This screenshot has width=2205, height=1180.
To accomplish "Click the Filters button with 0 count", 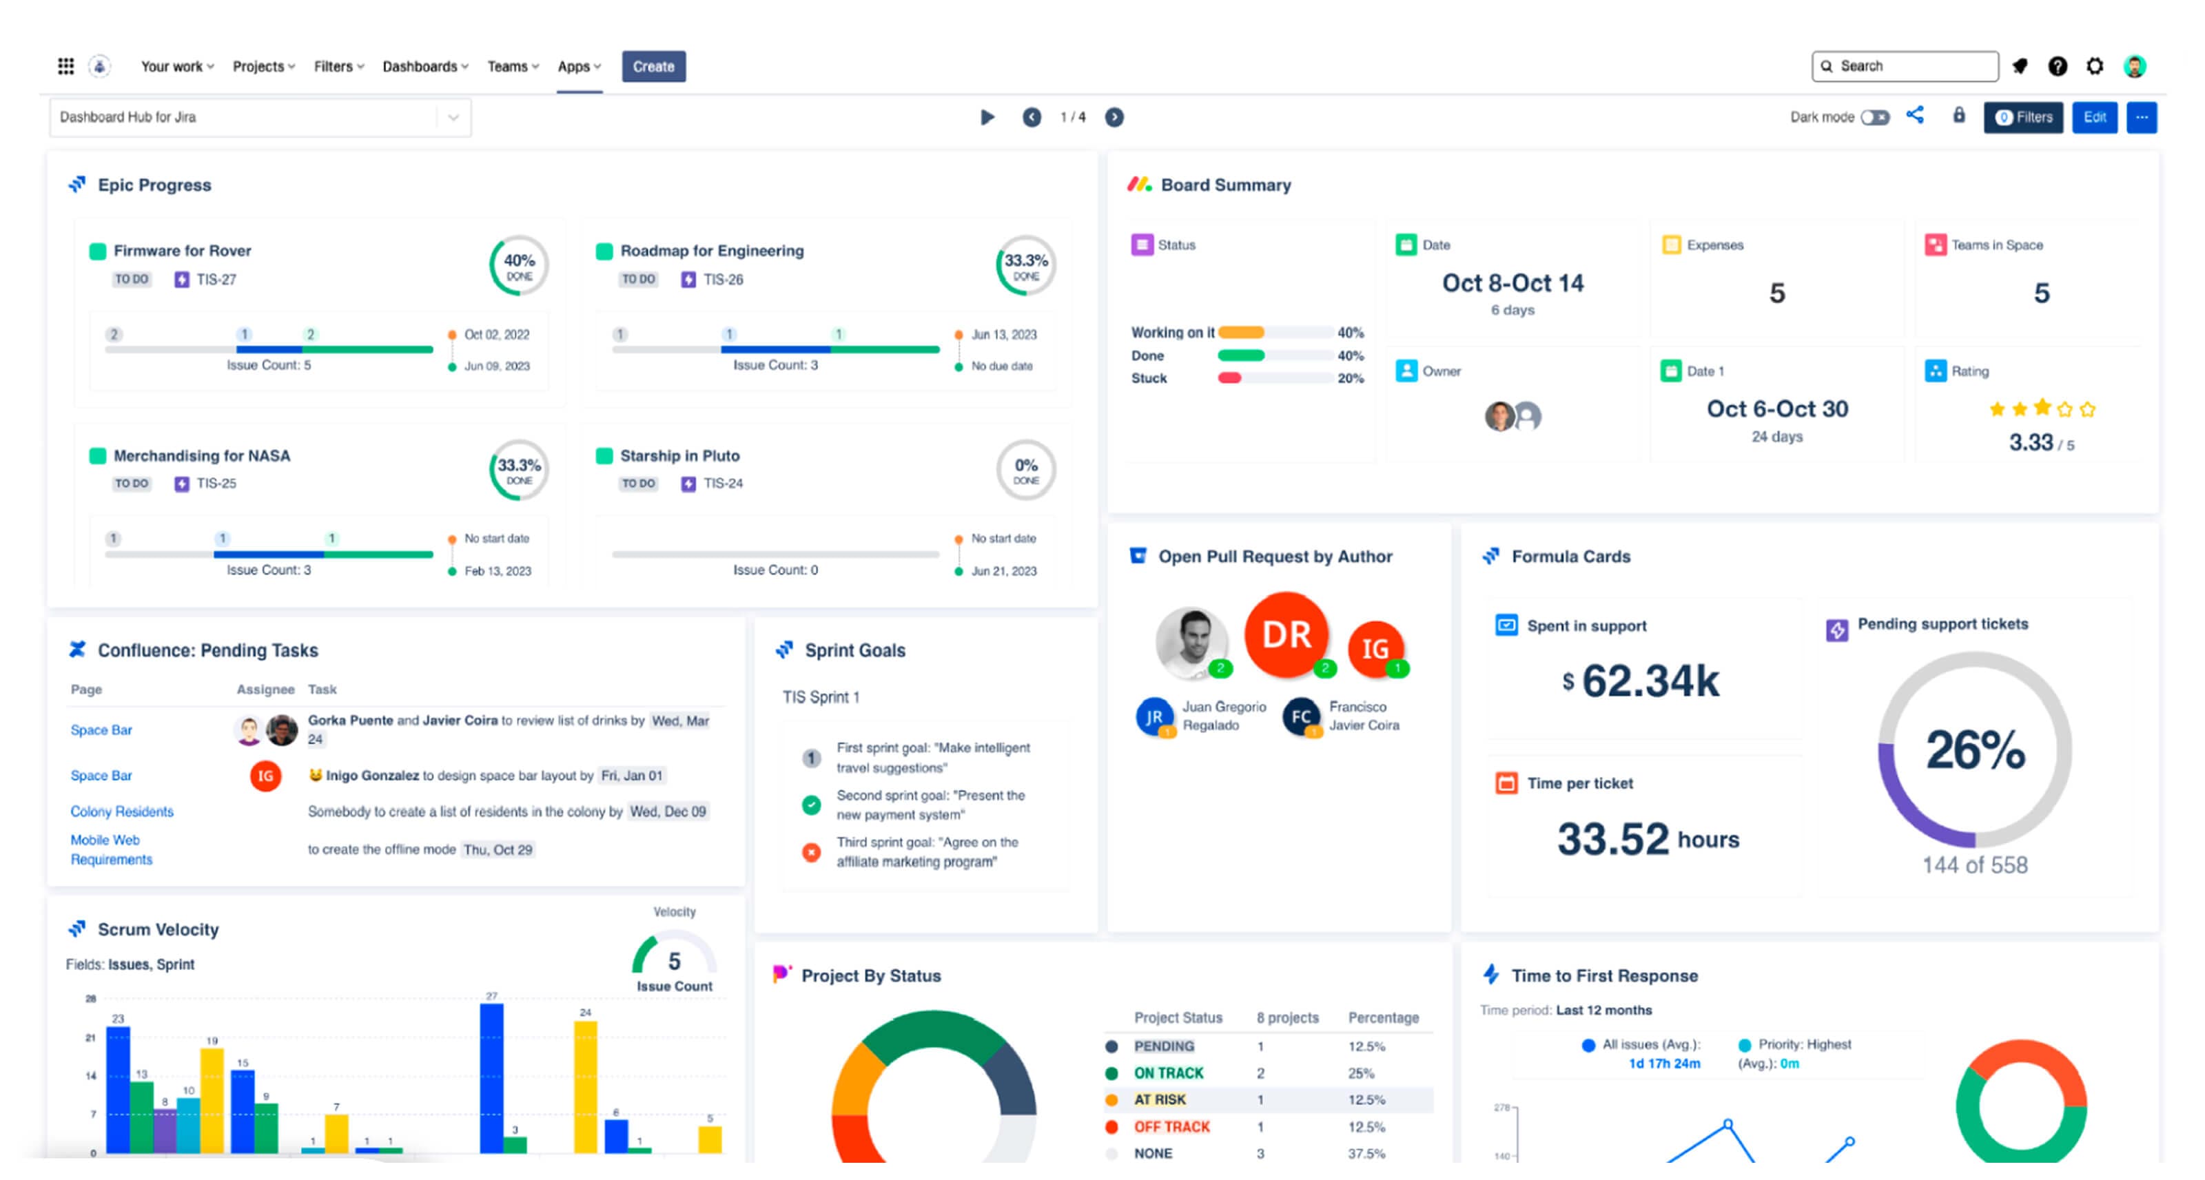I will (2022, 117).
